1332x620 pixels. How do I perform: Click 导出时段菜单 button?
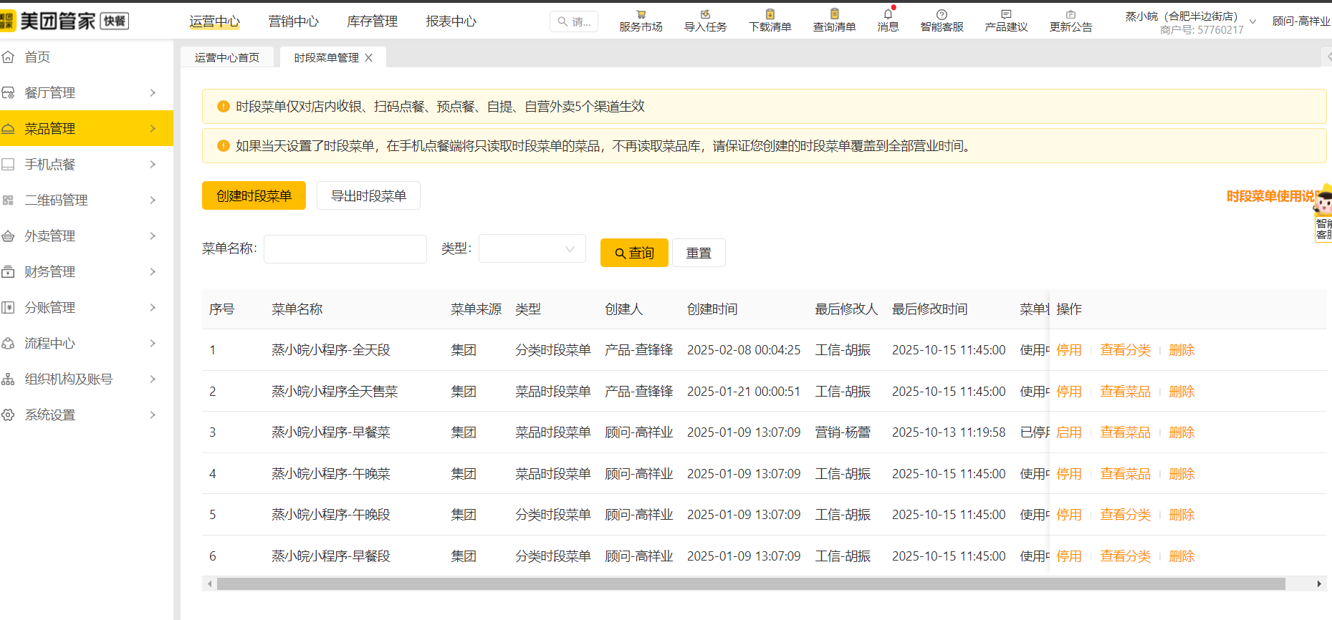tap(368, 195)
